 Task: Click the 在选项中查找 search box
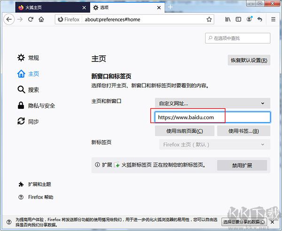pyautogui.click(x=237, y=38)
